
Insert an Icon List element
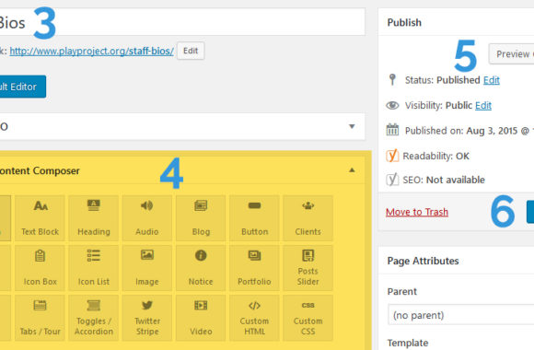coord(94,268)
